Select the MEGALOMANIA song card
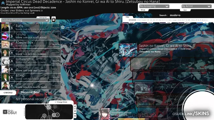The image size is (214, 120). pyautogui.click(x=175, y=100)
